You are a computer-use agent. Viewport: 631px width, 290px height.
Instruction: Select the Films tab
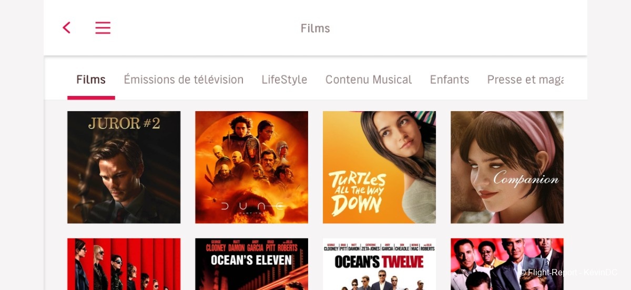pos(91,80)
